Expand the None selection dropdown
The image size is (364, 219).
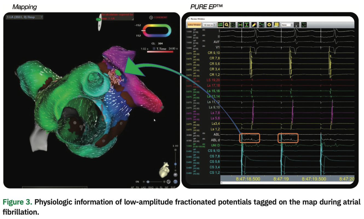287,25
